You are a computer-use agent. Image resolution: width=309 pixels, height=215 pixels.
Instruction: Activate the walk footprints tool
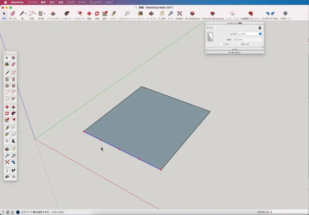pos(13,170)
